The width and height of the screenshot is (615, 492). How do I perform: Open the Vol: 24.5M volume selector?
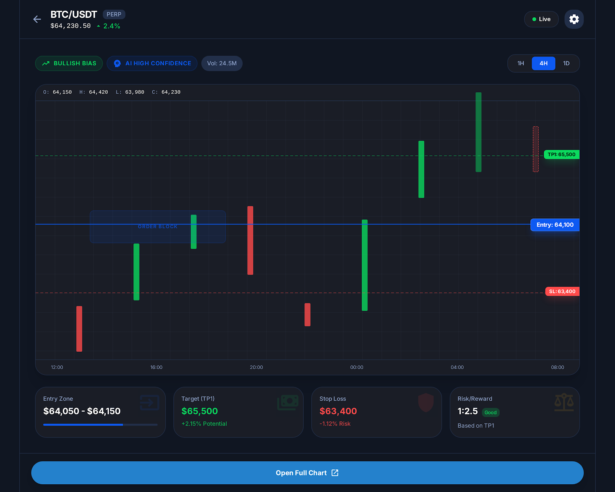222,63
